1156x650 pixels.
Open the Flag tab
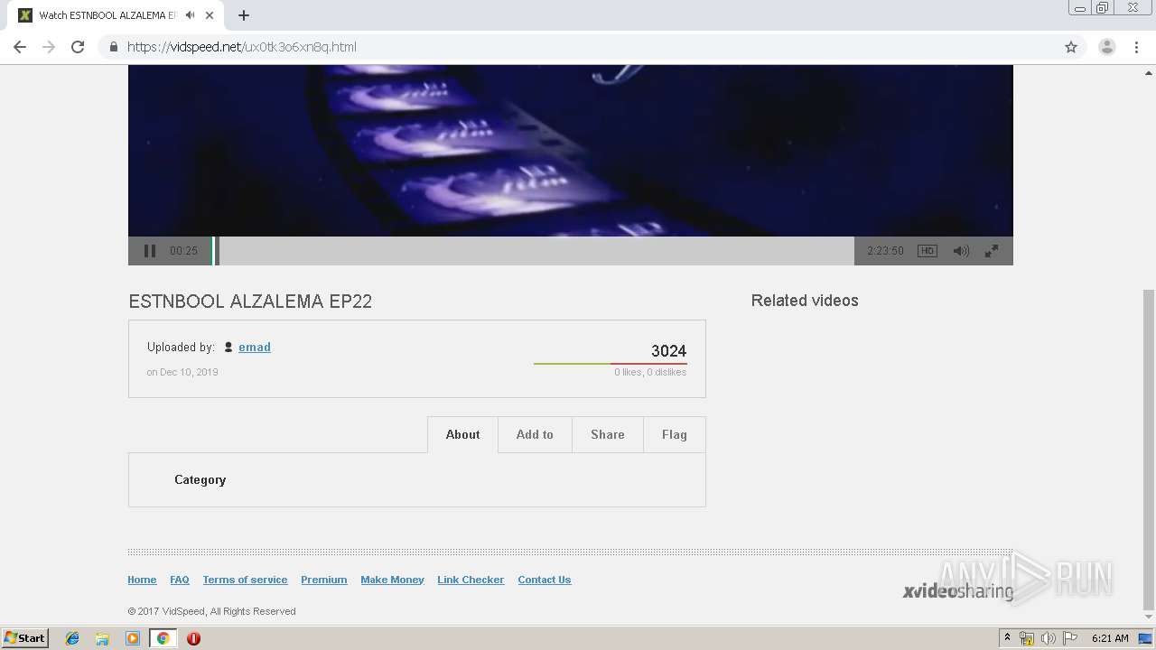pyautogui.click(x=675, y=434)
